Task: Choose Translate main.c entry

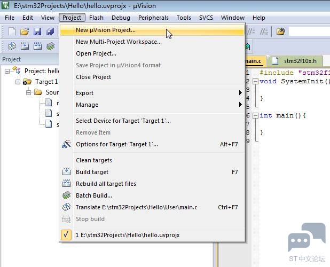Action: tap(152, 207)
